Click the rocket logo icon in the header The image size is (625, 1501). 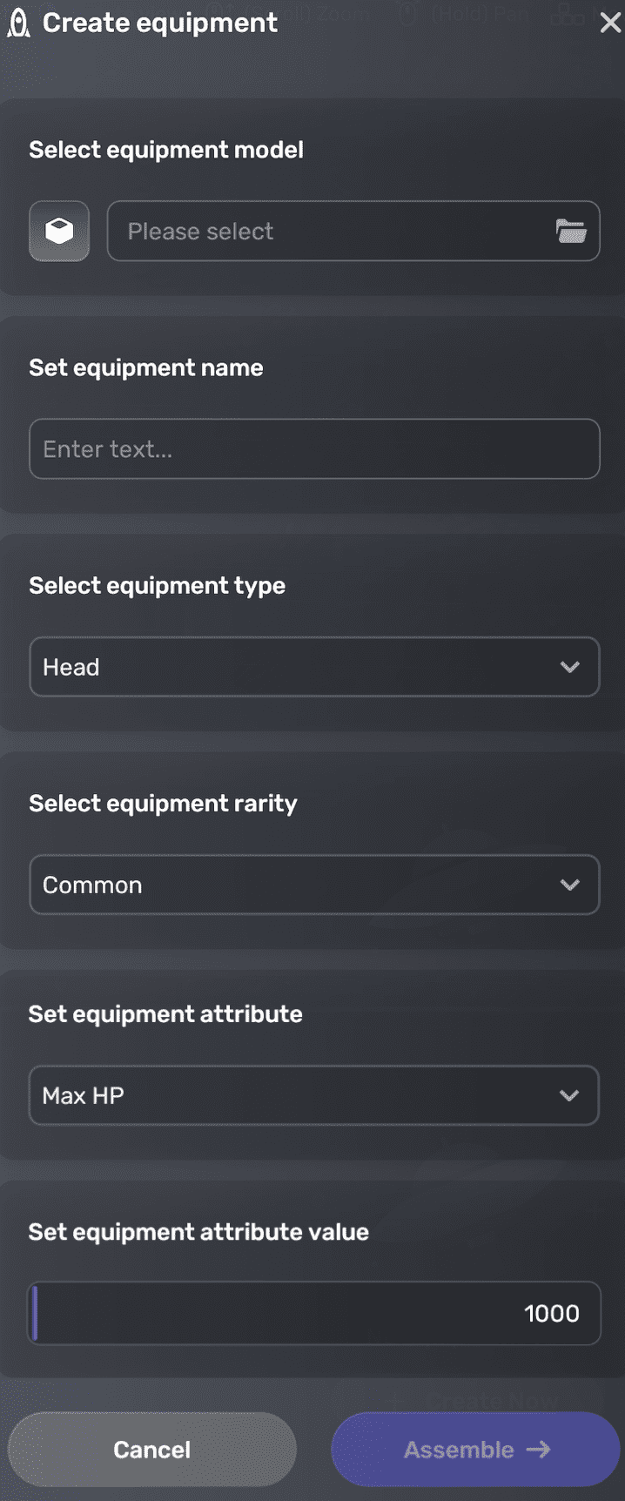[x=17, y=22]
